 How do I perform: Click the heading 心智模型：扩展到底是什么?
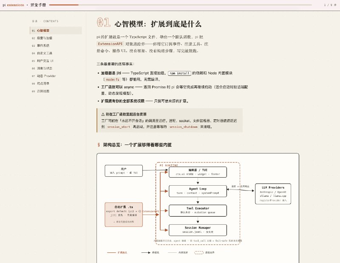[x=158, y=24]
